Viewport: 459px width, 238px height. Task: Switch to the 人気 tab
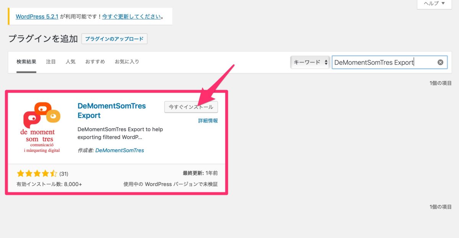pyautogui.click(x=70, y=62)
